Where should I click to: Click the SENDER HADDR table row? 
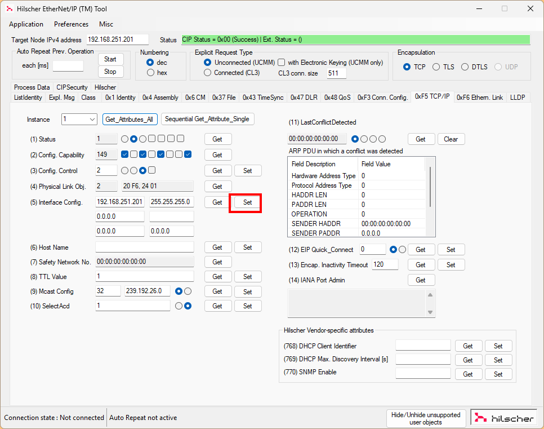click(x=356, y=224)
